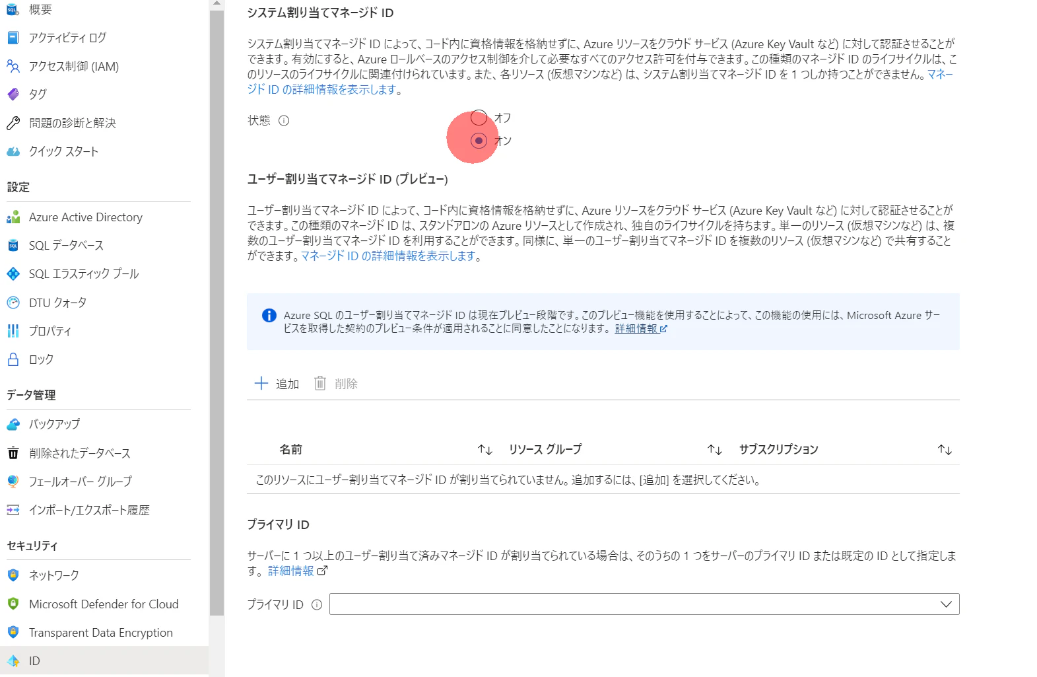Image resolution: width=1037 pixels, height=677 pixels.
Task: Click the blue info icon in preview banner
Action: click(x=269, y=316)
